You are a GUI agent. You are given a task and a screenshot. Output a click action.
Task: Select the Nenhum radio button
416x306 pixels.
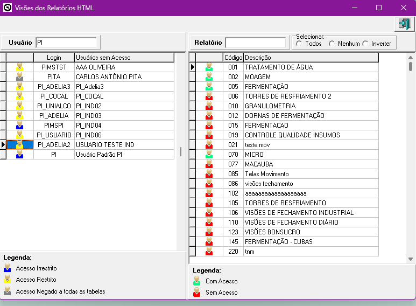coord(332,44)
